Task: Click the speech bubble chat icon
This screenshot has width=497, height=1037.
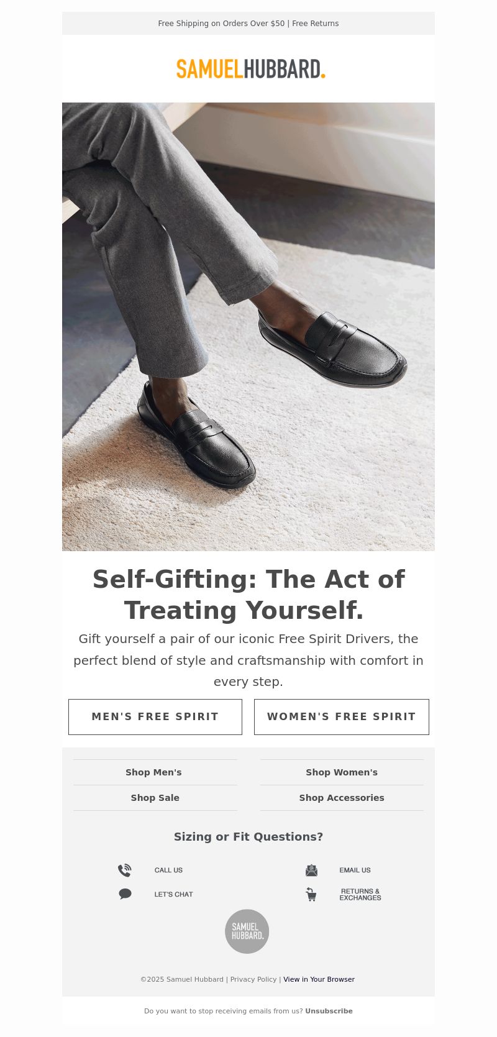Action: (x=125, y=894)
